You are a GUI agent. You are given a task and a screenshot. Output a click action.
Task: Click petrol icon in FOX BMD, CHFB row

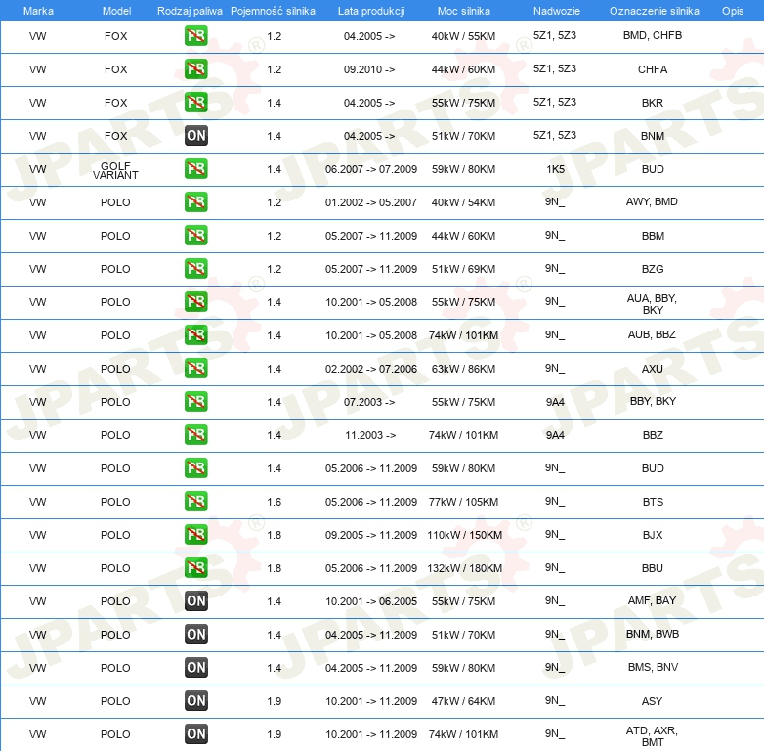tap(195, 36)
